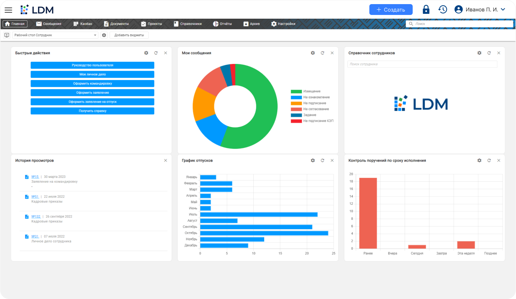
Task: Go to the Главная tab
Action: click(x=15, y=24)
